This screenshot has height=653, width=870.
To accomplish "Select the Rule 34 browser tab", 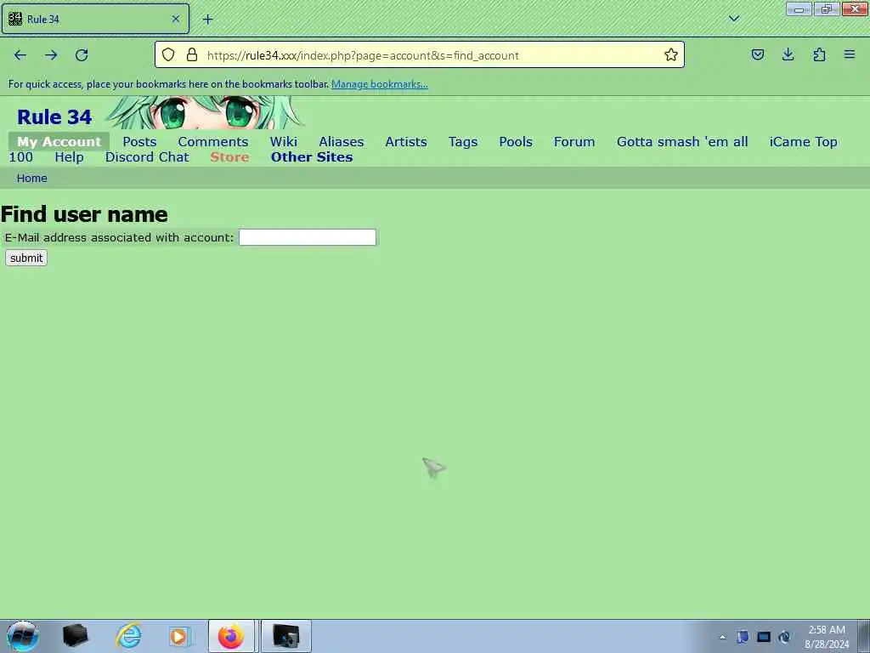I will [x=95, y=19].
